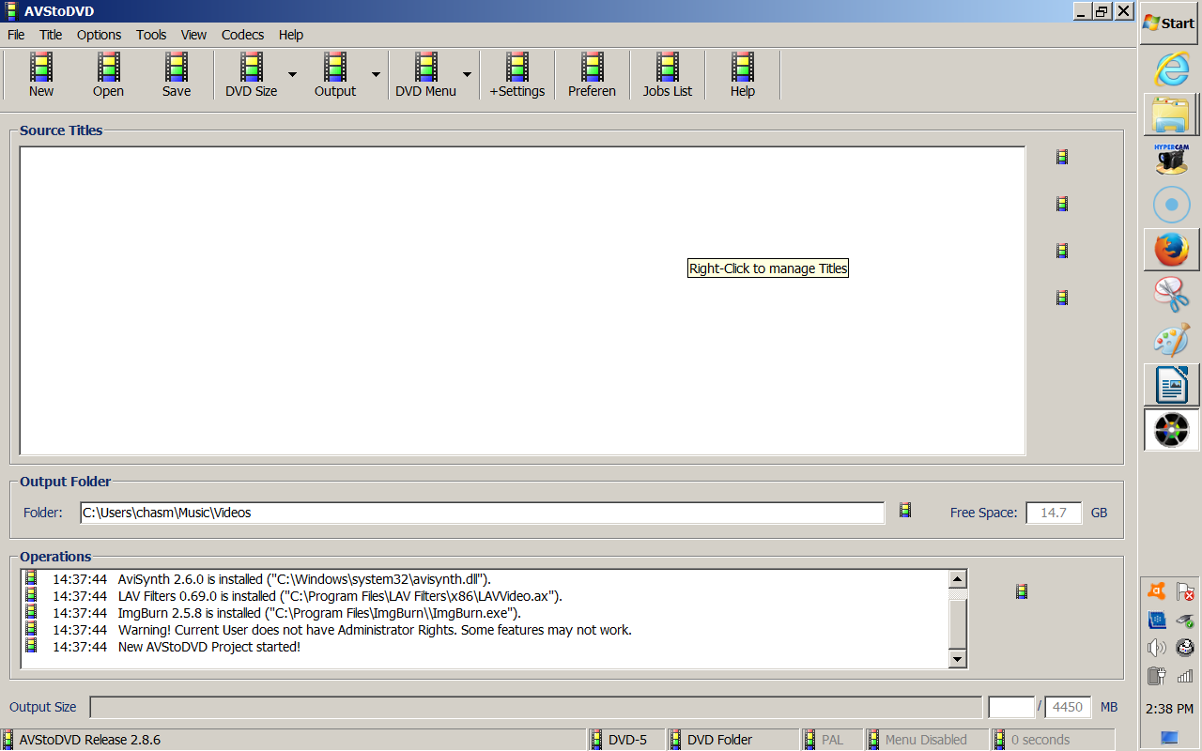Viewport: 1202px width, 751px height.
Task: Open Firefox from the taskbar
Action: point(1171,250)
